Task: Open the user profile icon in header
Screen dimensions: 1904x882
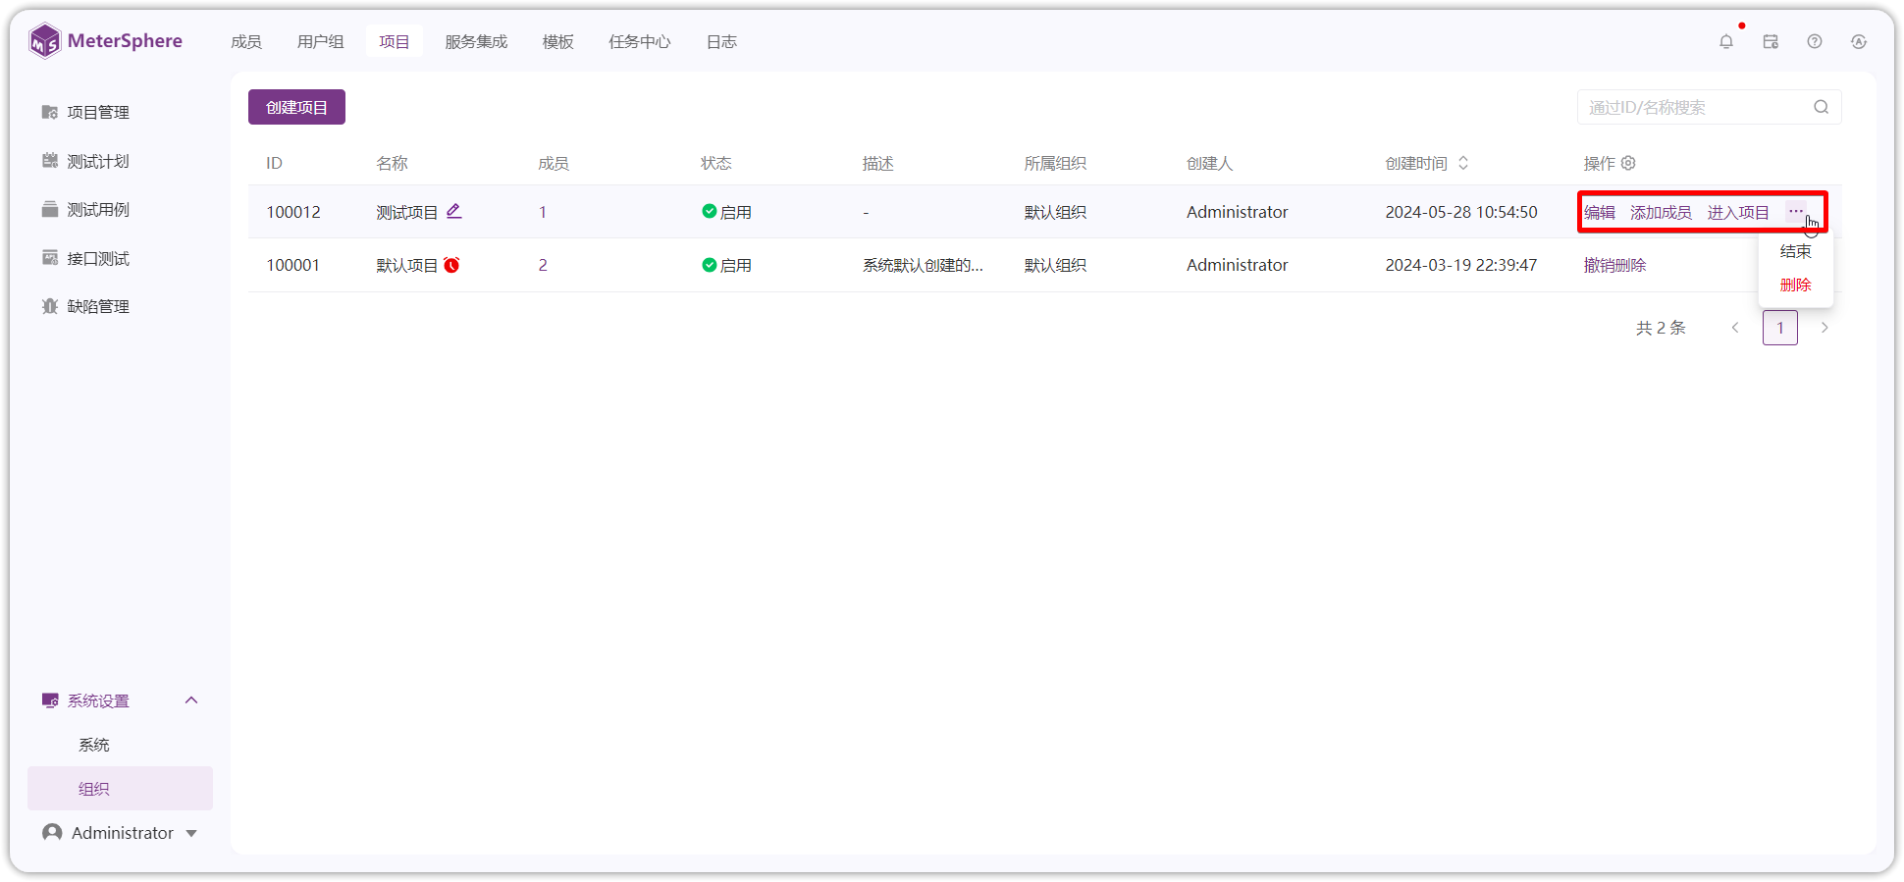Action: 1859,41
